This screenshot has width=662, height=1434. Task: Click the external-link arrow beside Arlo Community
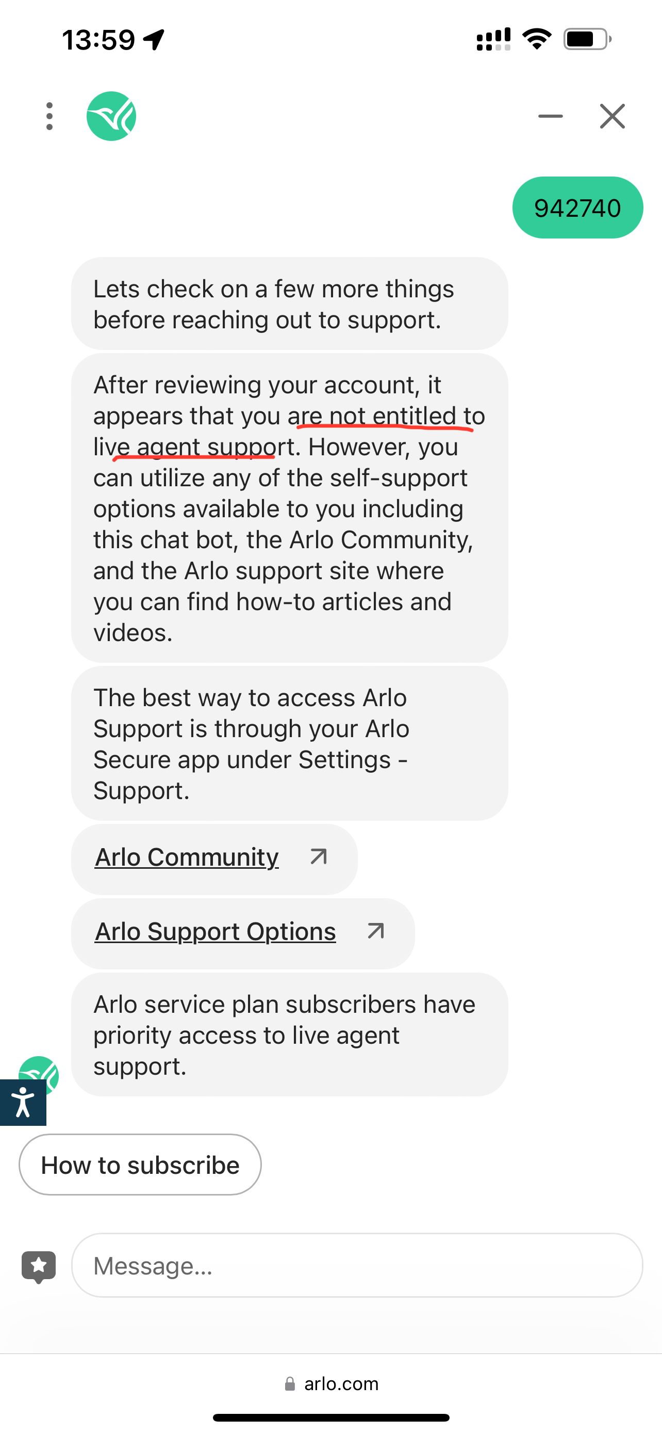(319, 857)
